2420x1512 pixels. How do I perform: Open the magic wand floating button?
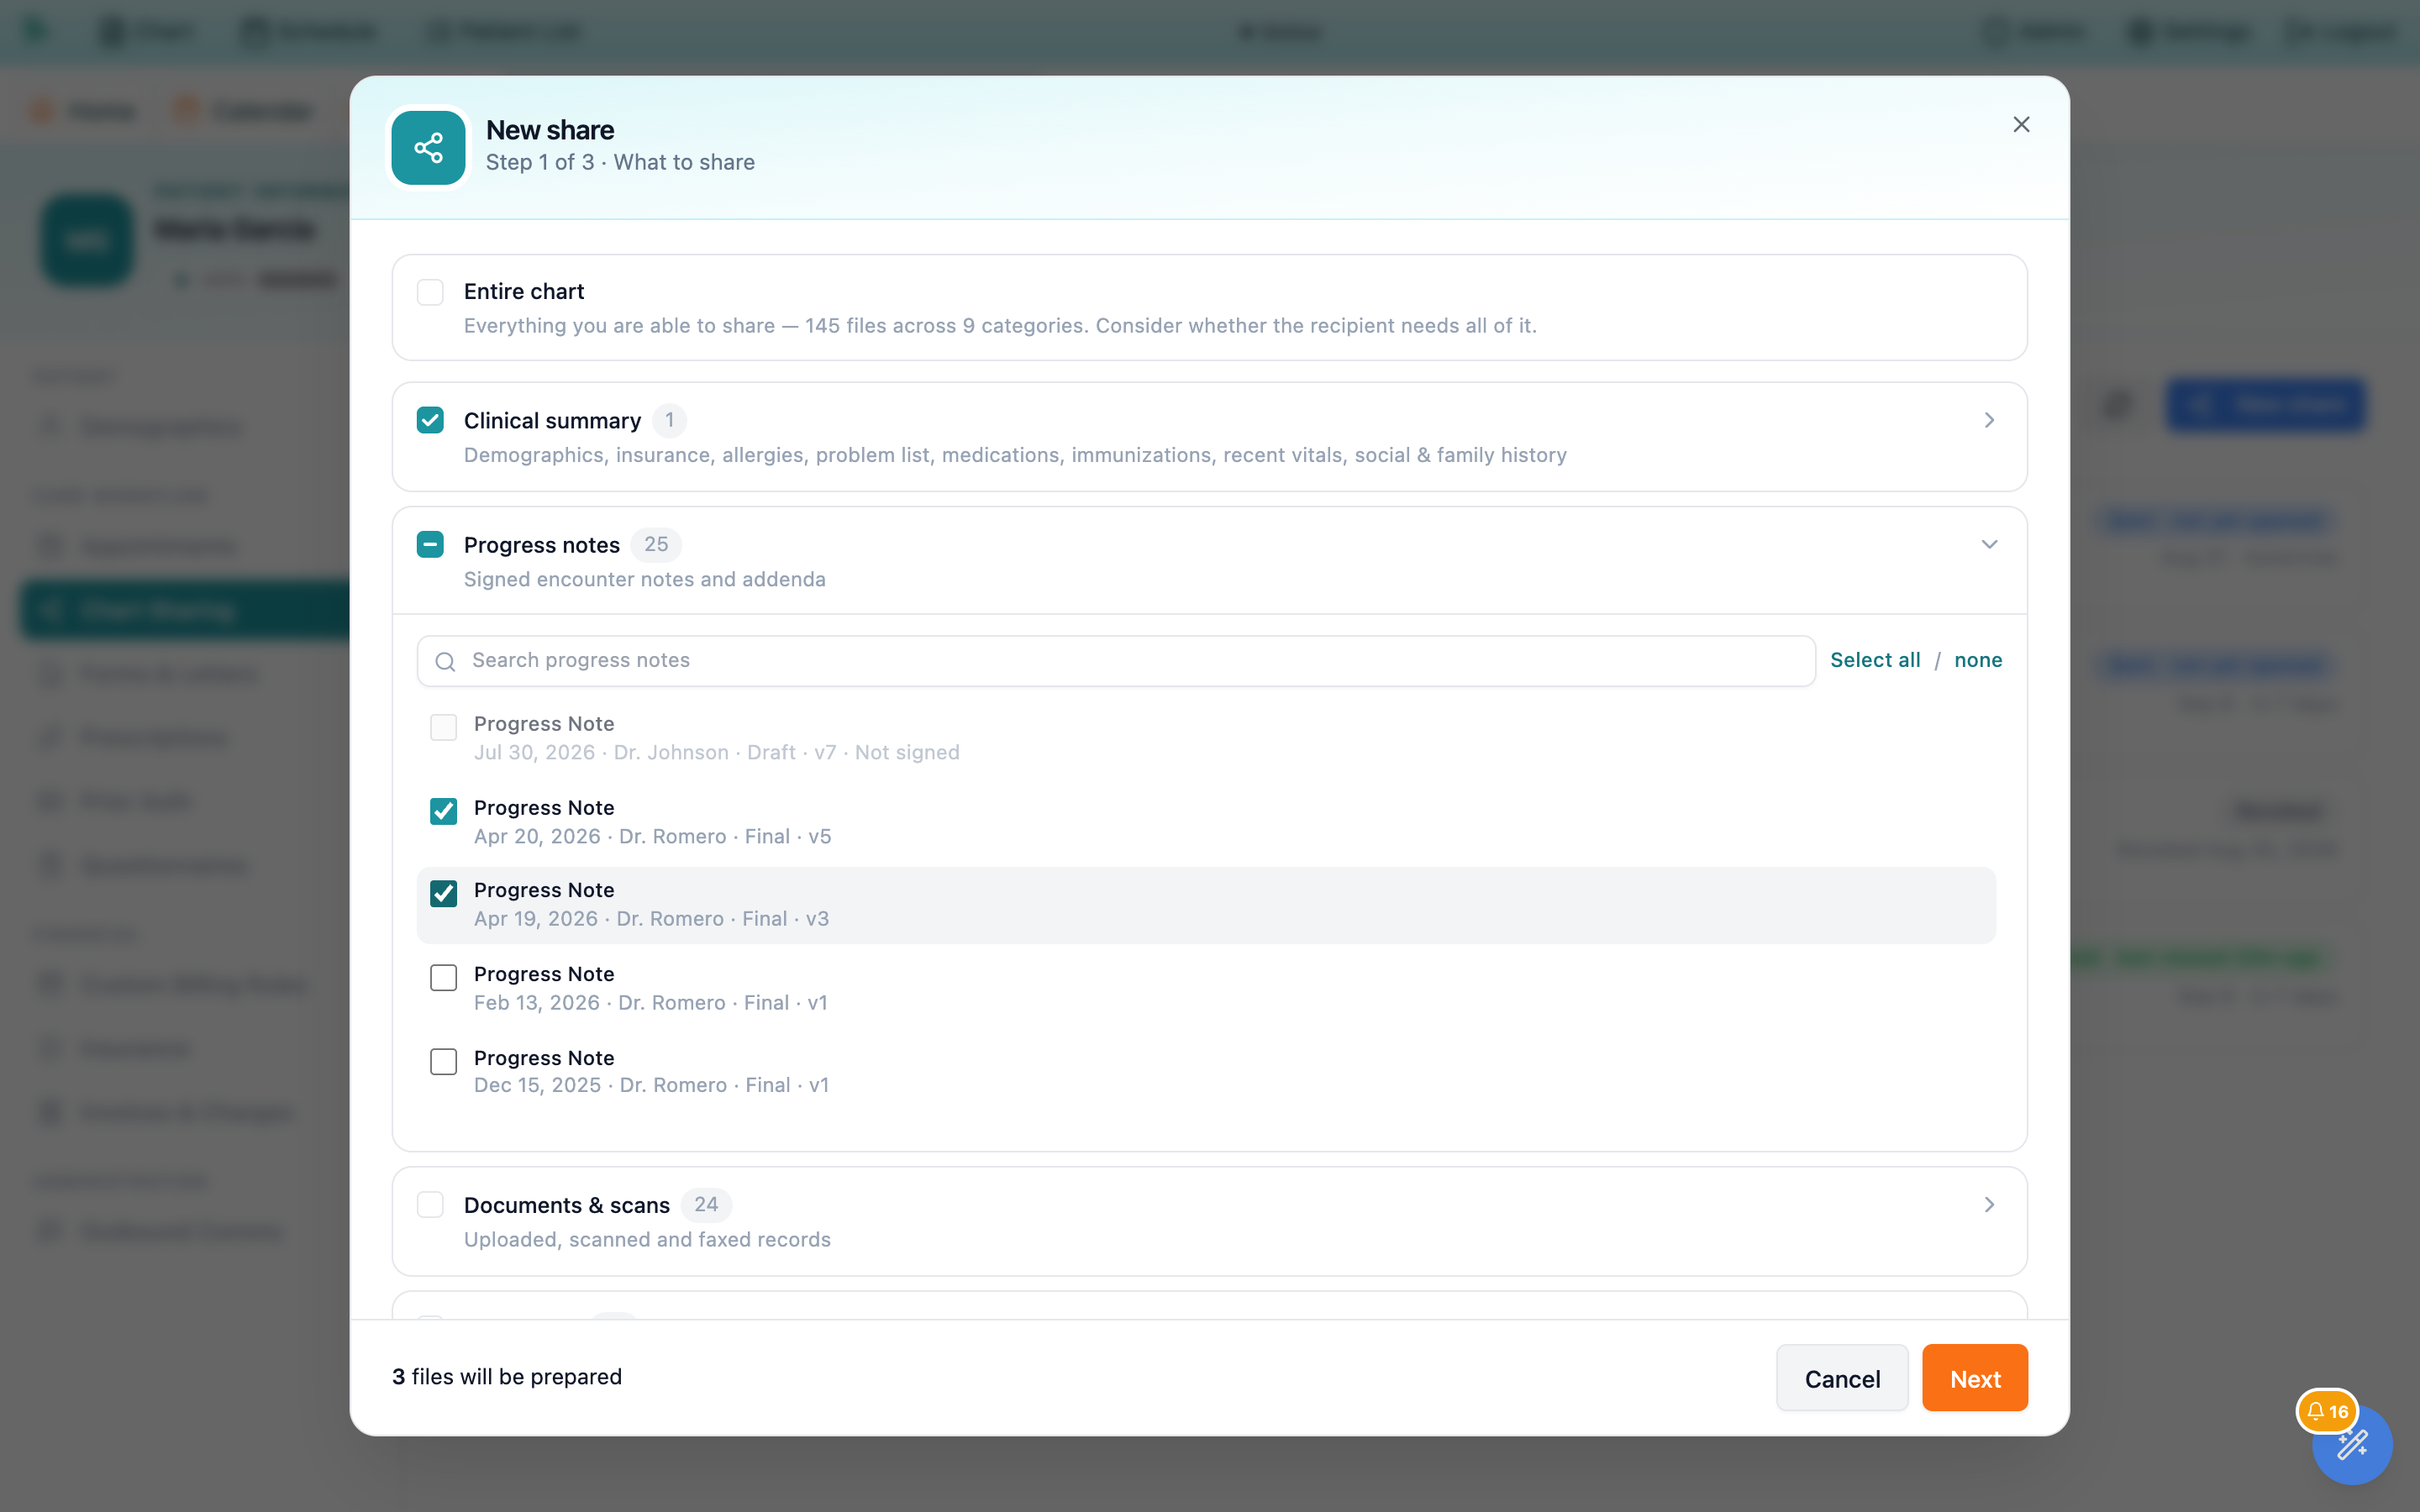2352,1446
